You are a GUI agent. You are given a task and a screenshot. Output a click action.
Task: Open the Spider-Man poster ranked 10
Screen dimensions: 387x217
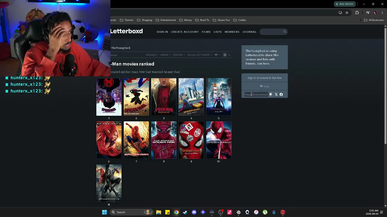pos(219,140)
